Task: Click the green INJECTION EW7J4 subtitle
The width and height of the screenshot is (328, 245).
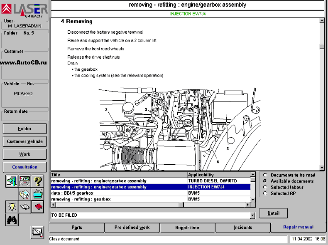Action: pos(188,14)
